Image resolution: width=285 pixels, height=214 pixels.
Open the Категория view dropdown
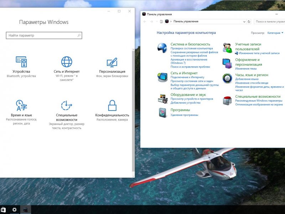[x=275, y=33]
